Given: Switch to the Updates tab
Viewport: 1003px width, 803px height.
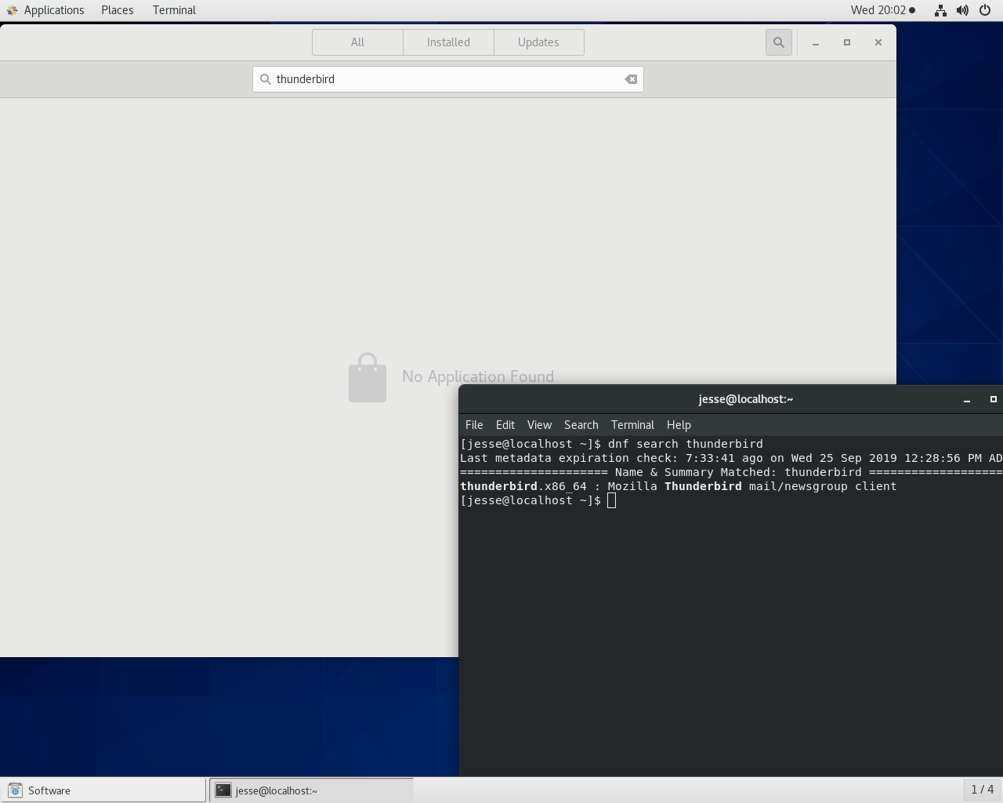Looking at the screenshot, I should click(x=538, y=42).
